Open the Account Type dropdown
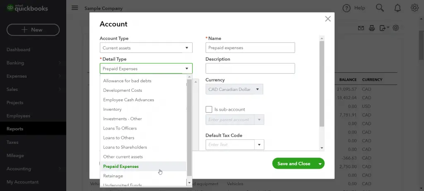 146,48
